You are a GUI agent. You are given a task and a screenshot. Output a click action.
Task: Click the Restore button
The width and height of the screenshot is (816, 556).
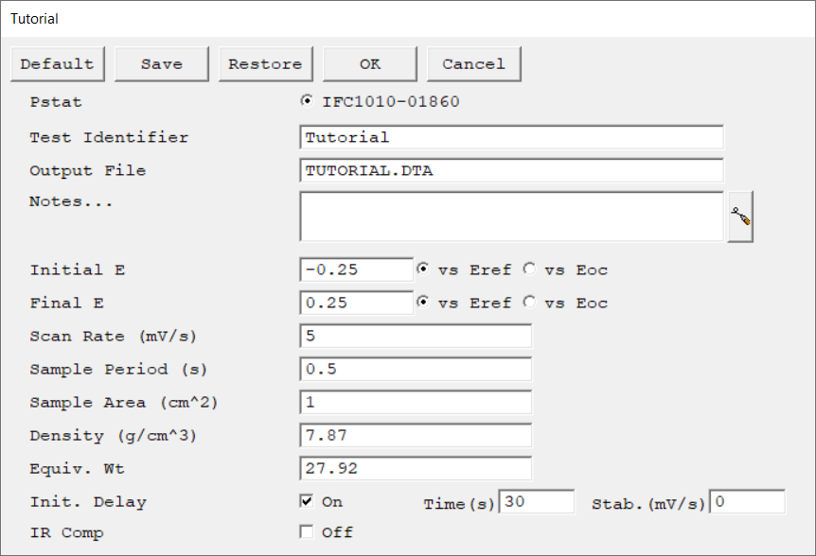265,64
